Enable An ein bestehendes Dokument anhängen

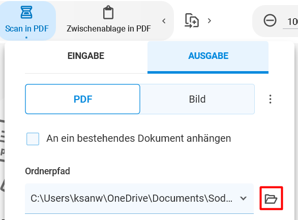(33, 139)
